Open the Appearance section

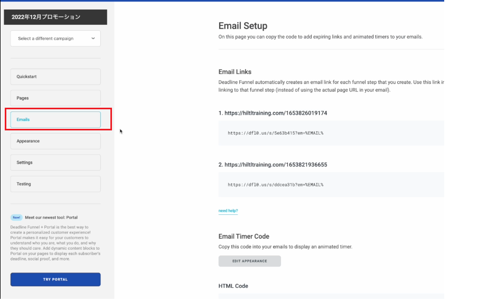pos(55,141)
